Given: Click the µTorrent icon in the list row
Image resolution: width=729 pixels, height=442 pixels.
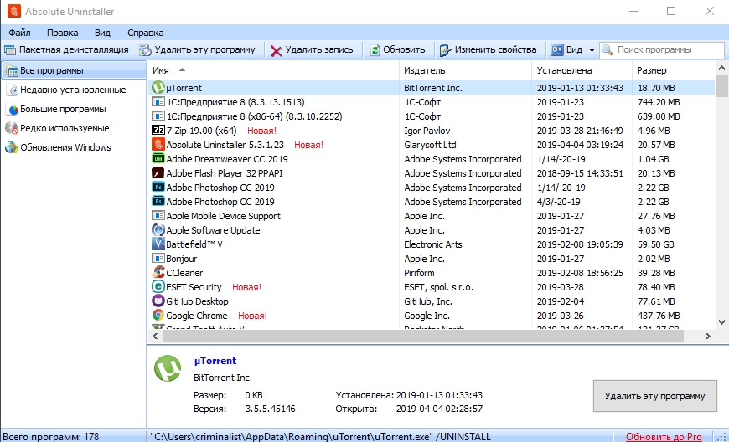Looking at the screenshot, I should coord(158,87).
